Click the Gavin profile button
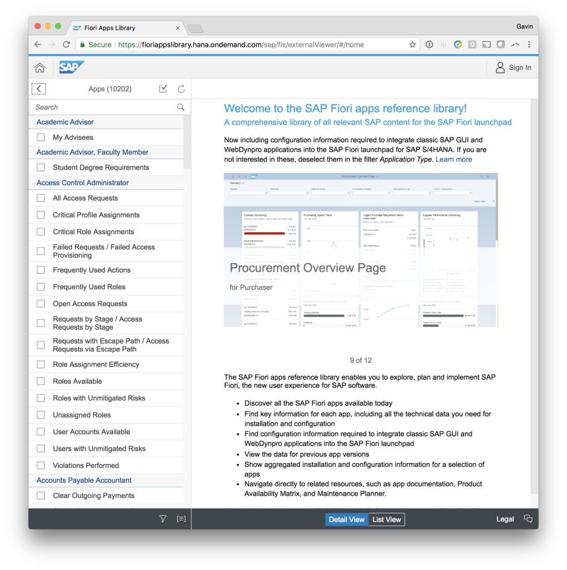Viewport: 567px width, 570px height. [525, 27]
